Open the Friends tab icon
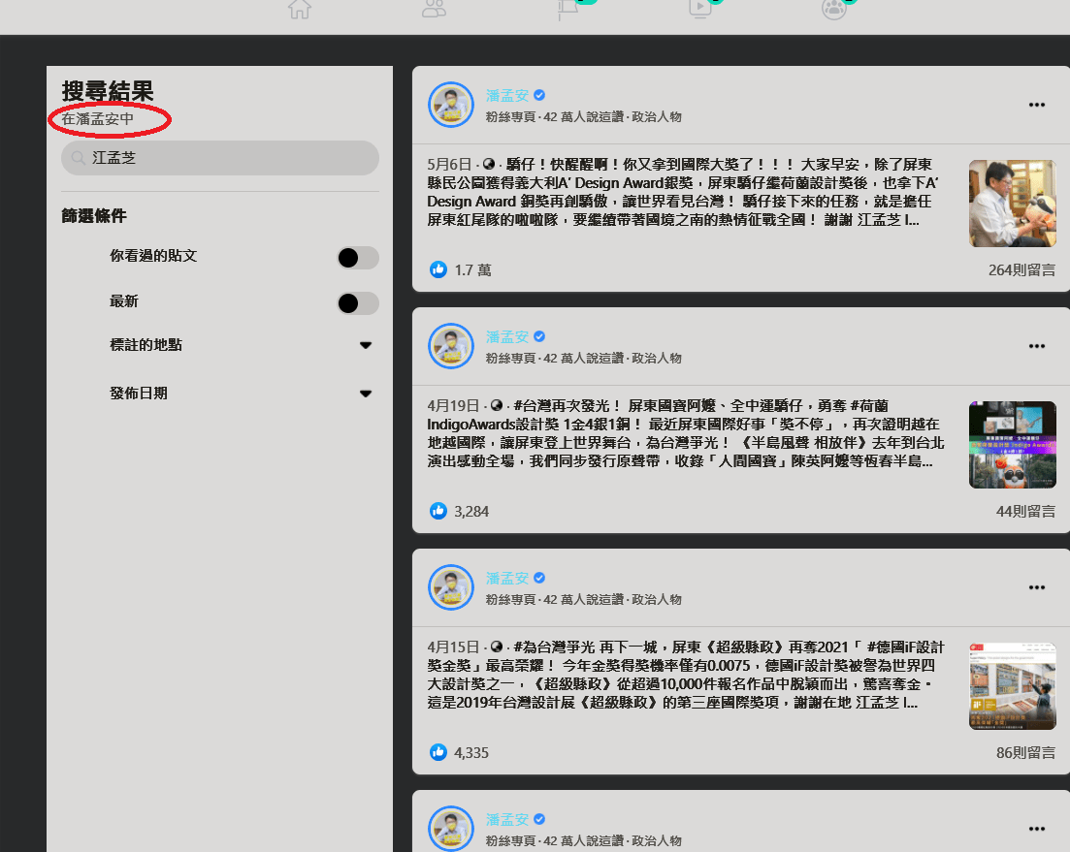This screenshot has width=1070, height=852. pos(434,9)
